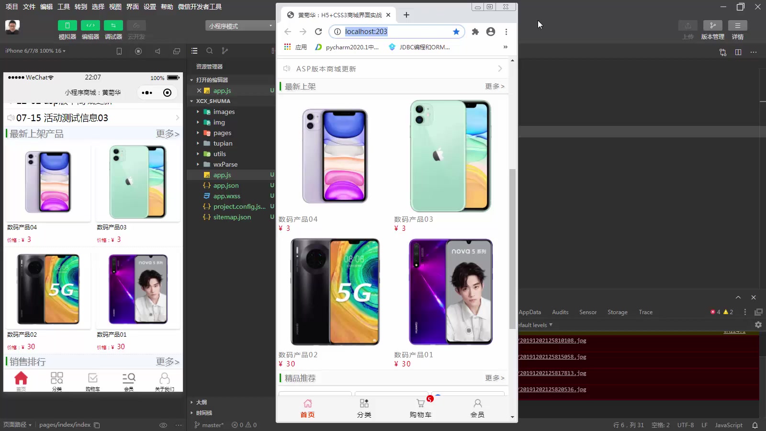Open the search icon in the editor sidebar
Image resolution: width=766 pixels, height=431 pixels.
tap(210, 51)
